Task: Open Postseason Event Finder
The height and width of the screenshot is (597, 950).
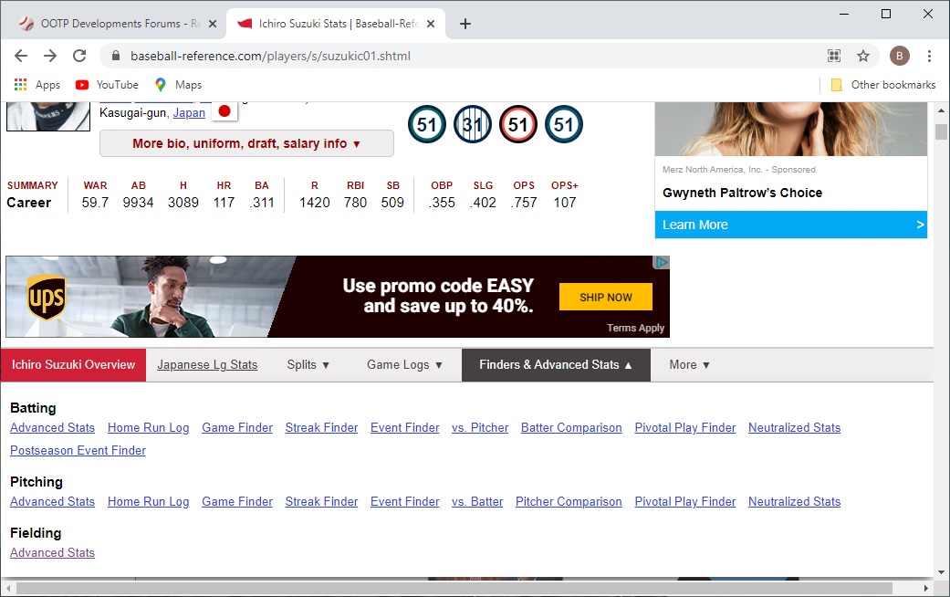Action: 78,451
